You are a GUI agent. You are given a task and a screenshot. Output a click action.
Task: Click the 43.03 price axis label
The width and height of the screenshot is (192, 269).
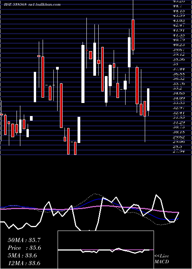[x=179, y=21]
